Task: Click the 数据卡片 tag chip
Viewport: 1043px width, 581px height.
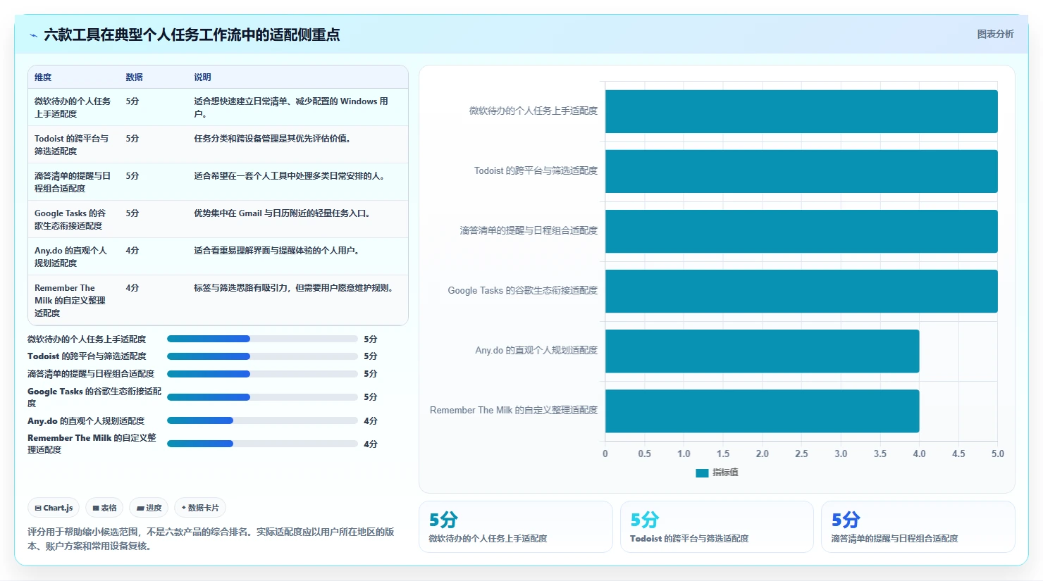Action: click(x=200, y=508)
